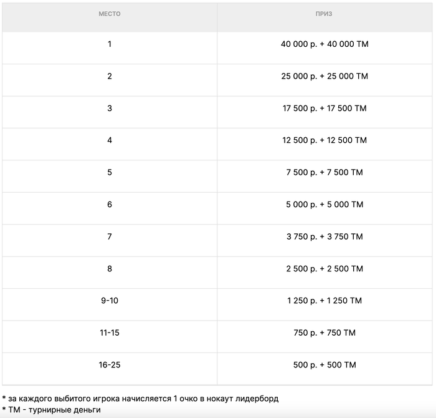Click the 17 500 р. + 17 500 ТМ prize
Image resolution: width=436 pixels, height=418 pixels.
click(324, 109)
